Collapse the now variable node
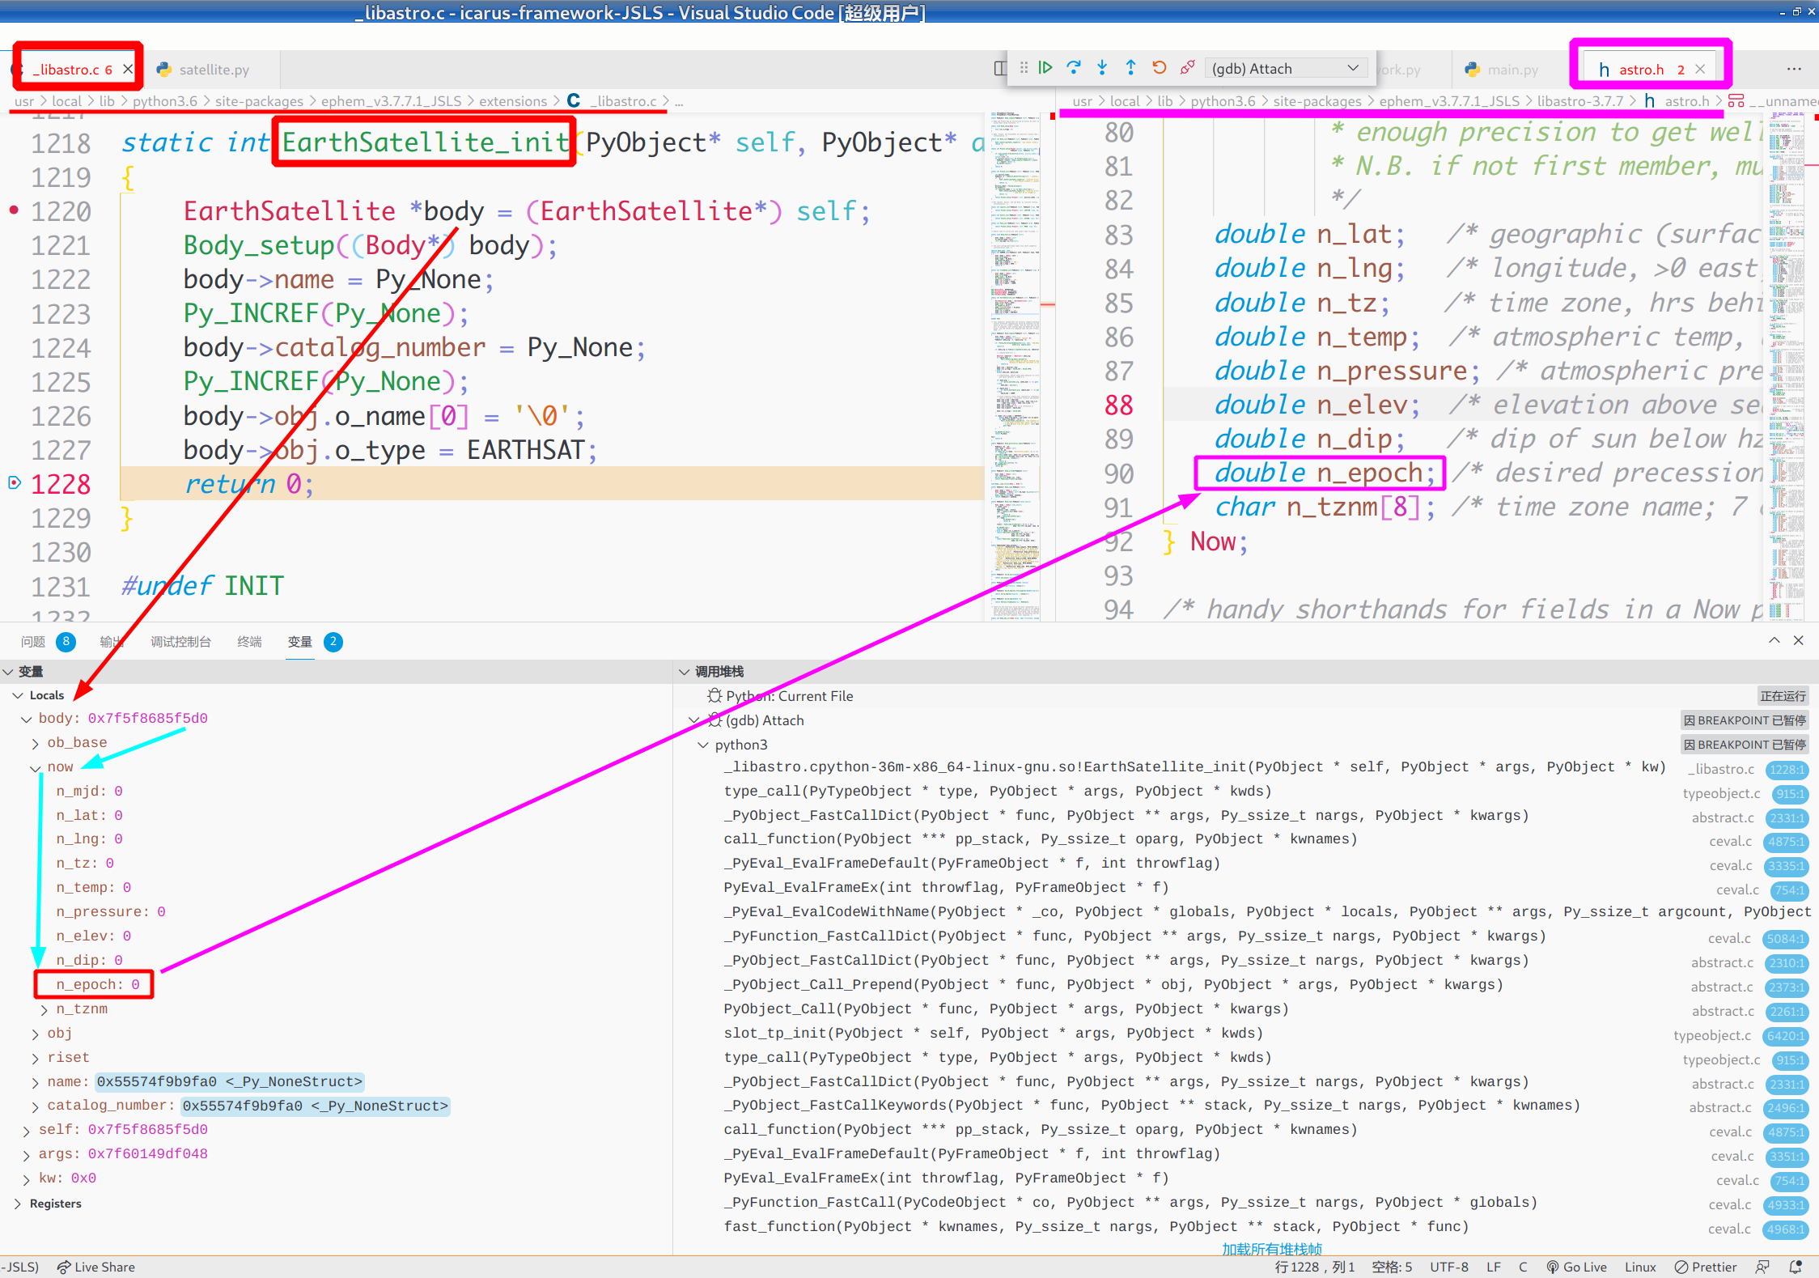 (x=35, y=767)
